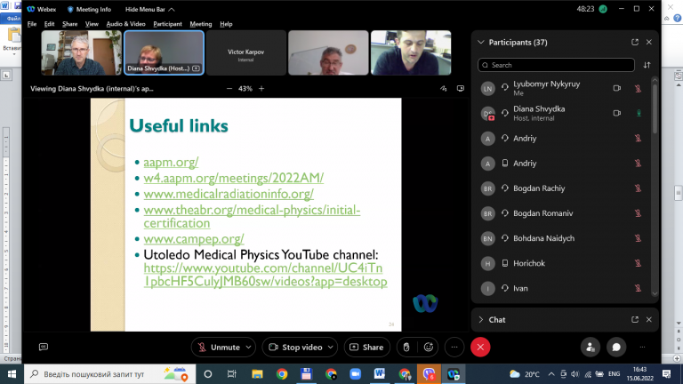Image resolution: width=683 pixels, height=384 pixels.
Task: Collapse the Participants list chevron
Action: [x=481, y=43]
